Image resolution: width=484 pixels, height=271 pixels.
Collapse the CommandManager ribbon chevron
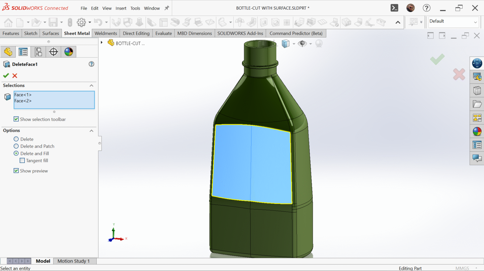coord(398,22)
